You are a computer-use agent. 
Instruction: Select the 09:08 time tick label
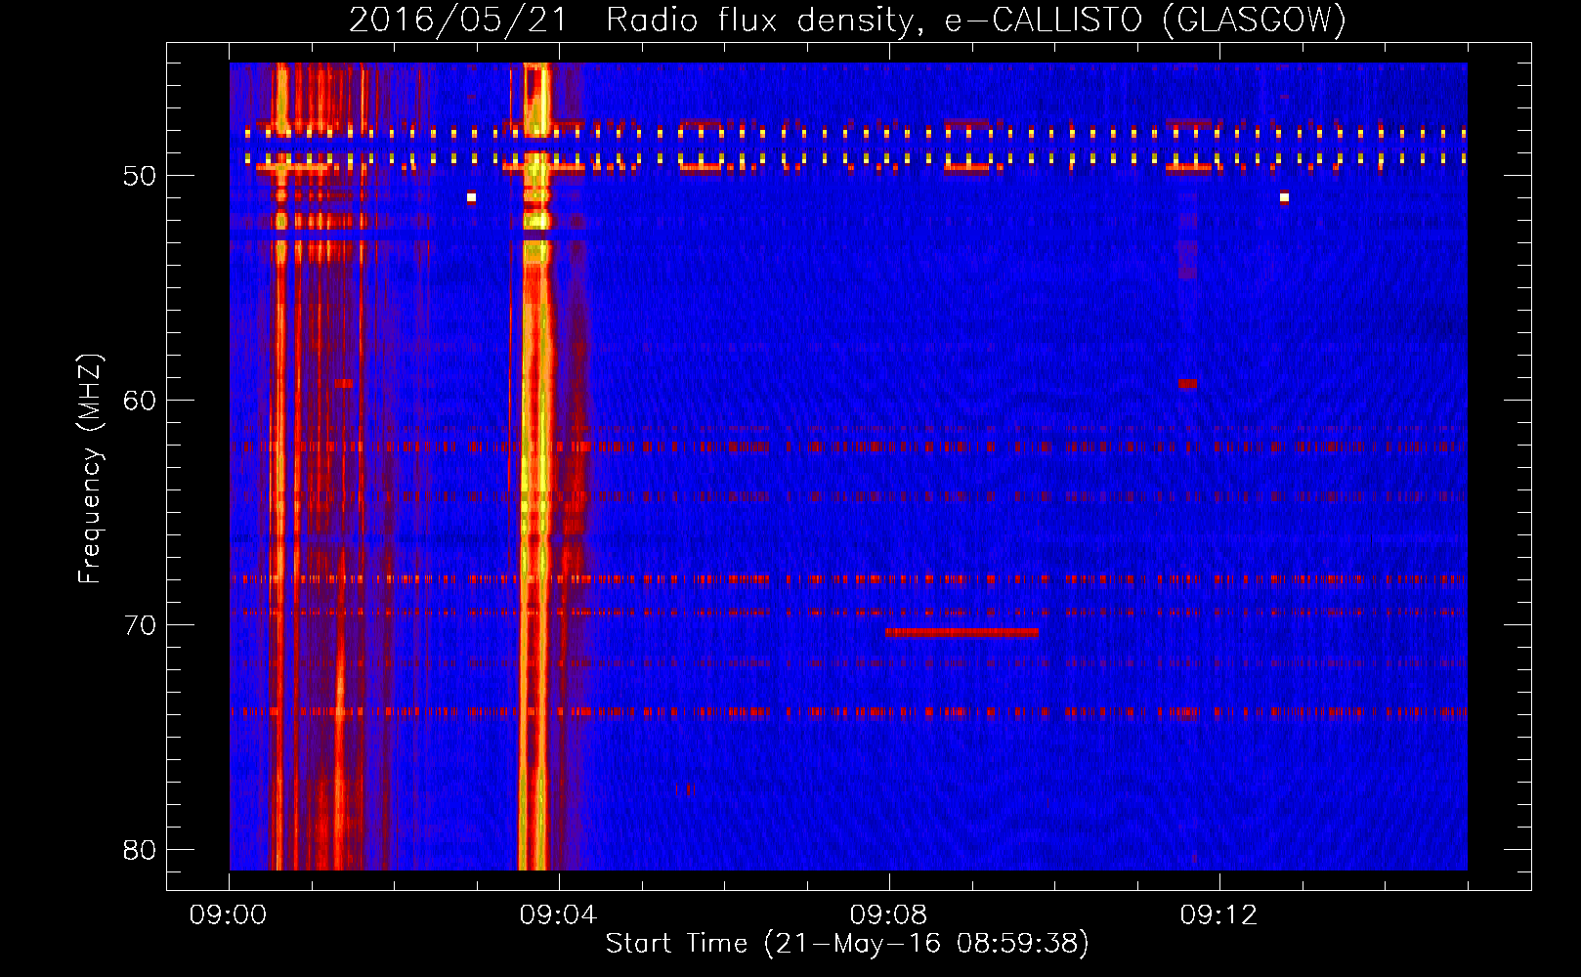[888, 915]
